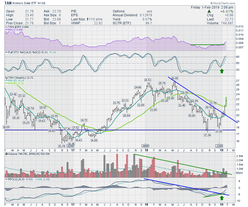This screenshot has height=207, width=248.
Task: Click the .8349 dividend marker
Action: [x=71, y=146]
